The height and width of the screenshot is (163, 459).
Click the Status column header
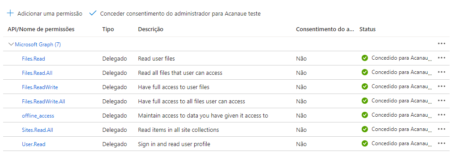coord(367,29)
